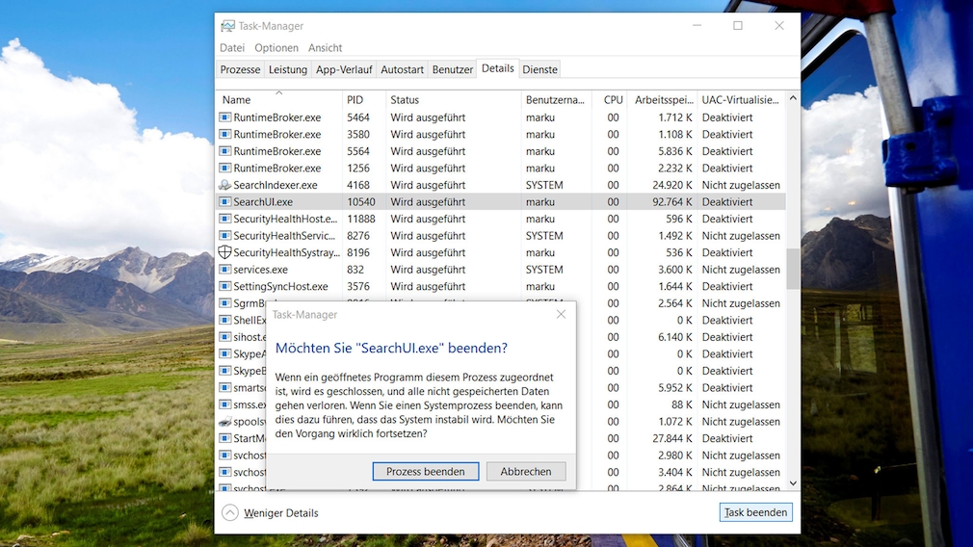Click the SearchUI.exe process icon

click(224, 202)
